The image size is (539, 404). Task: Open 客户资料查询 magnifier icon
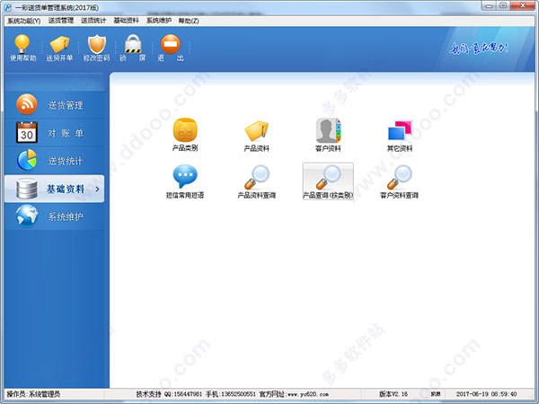(400, 181)
